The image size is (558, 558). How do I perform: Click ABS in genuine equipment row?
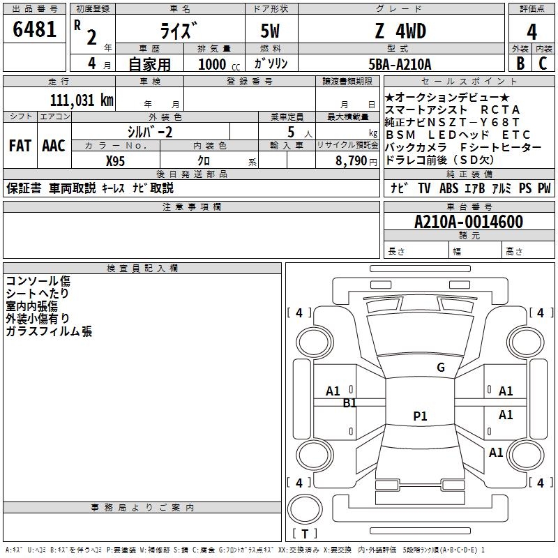click(x=448, y=188)
